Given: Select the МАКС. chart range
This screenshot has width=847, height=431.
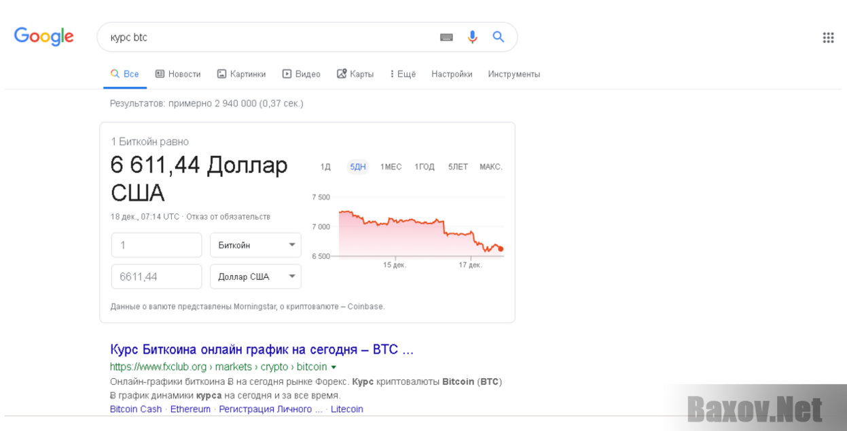Looking at the screenshot, I should pos(490,167).
